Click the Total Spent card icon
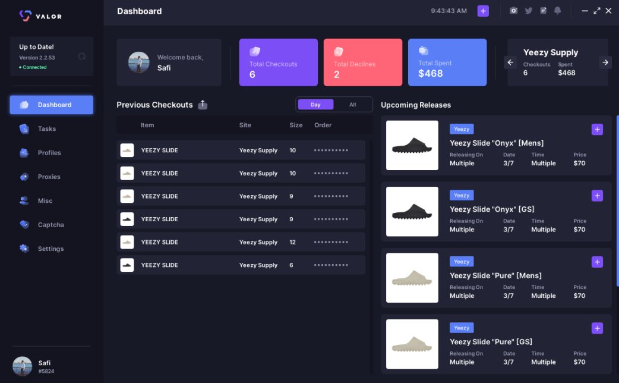The width and height of the screenshot is (619, 383). (x=423, y=51)
